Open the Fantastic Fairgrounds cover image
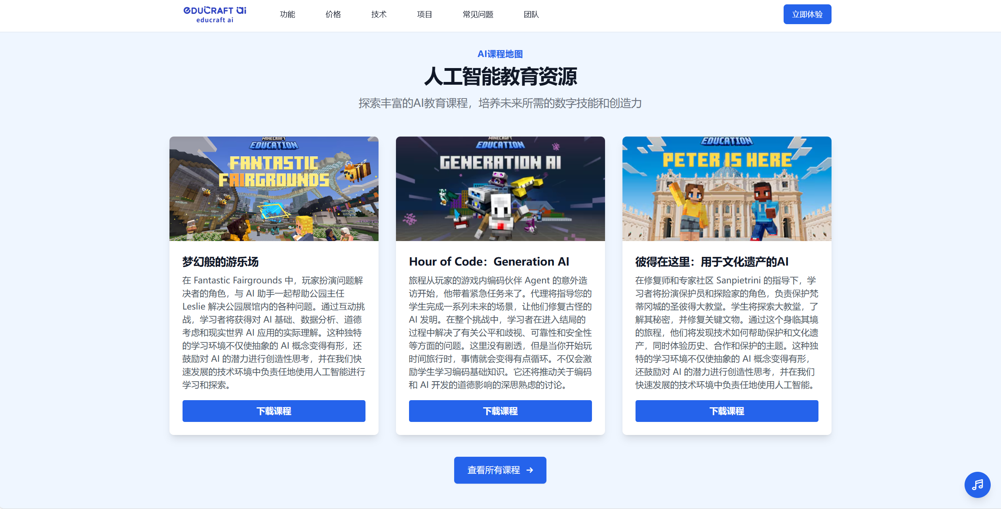 pyautogui.click(x=274, y=189)
